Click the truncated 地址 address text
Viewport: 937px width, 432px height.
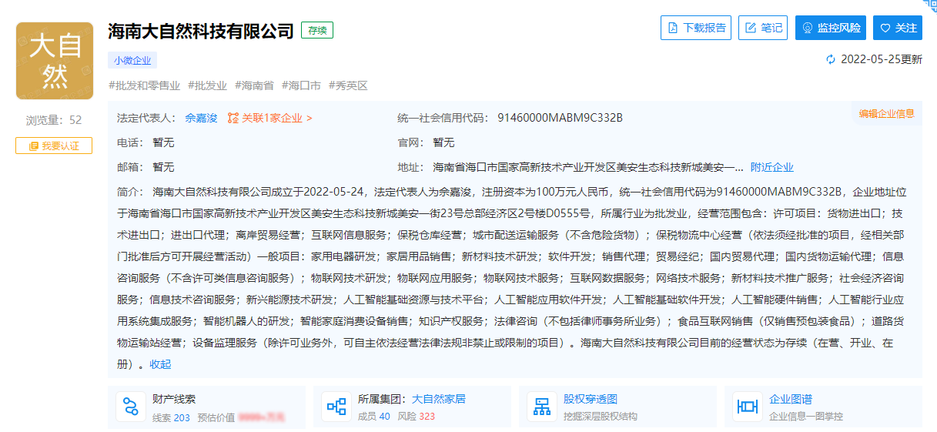[x=588, y=167]
